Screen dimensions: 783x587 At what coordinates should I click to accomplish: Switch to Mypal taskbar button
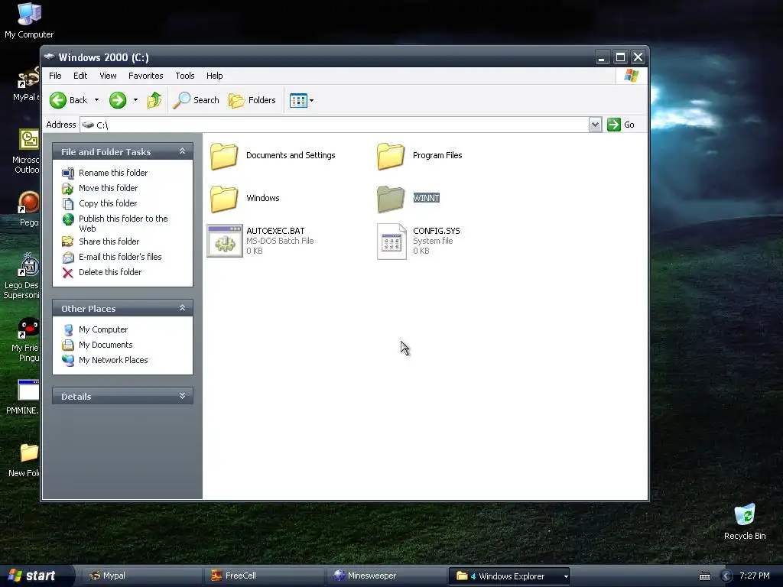141,576
